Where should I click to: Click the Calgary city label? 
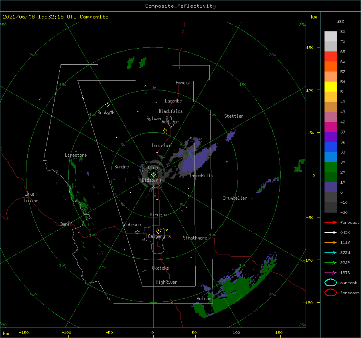coord(156,236)
